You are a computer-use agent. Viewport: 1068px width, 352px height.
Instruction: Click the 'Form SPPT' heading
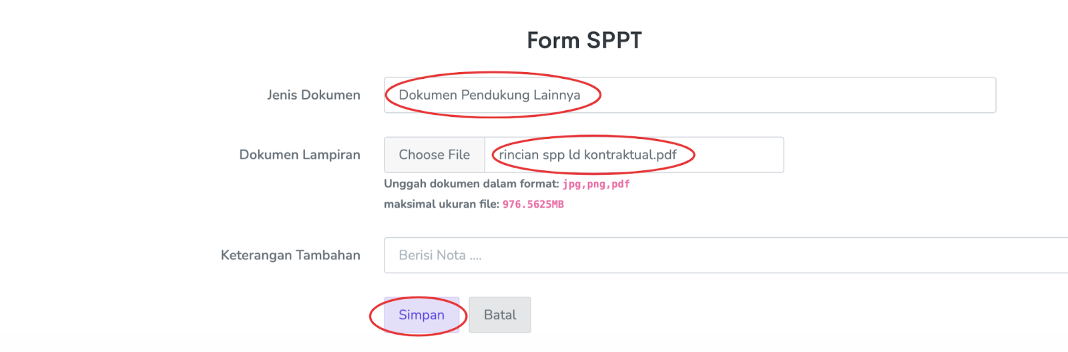coord(584,41)
